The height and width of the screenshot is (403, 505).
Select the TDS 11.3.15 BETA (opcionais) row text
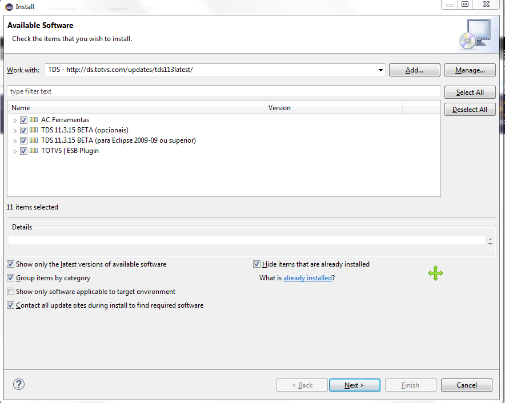pyautogui.click(x=85, y=130)
